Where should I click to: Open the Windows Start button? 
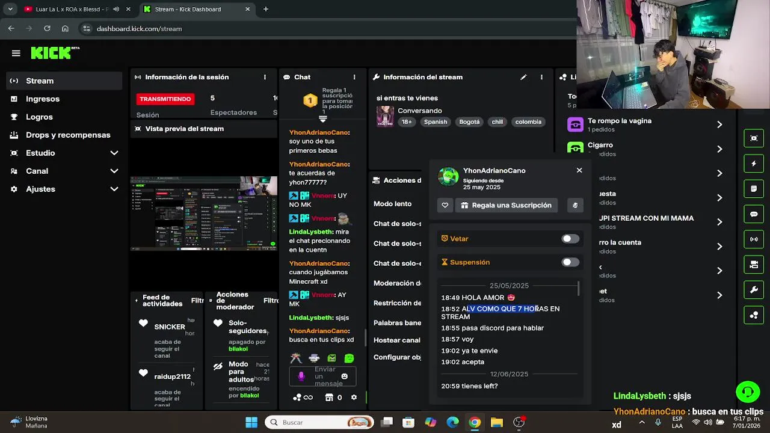coord(251,422)
